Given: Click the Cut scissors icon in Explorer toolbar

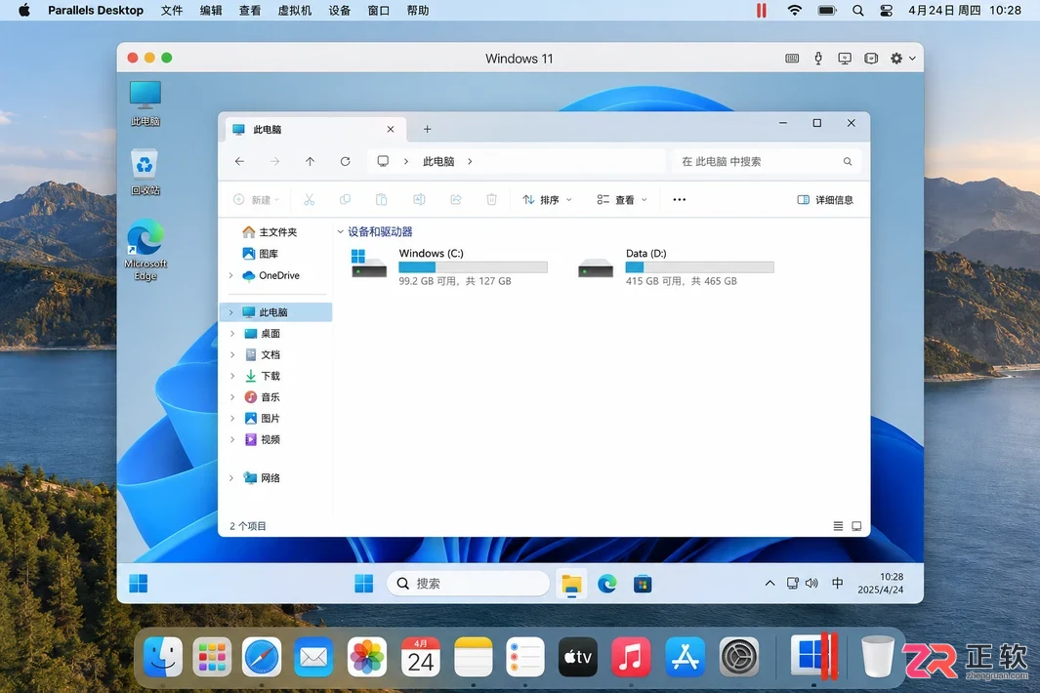Looking at the screenshot, I should [310, 200].
